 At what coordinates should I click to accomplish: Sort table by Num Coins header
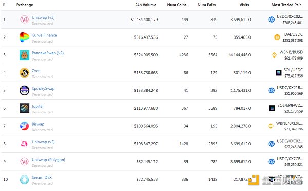(x=177, y=5)
